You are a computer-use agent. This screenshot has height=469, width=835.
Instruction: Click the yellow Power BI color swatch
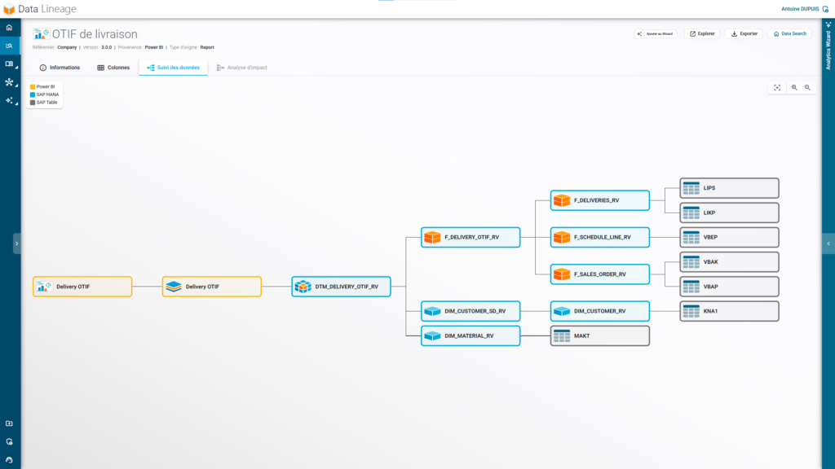(33, 86)
